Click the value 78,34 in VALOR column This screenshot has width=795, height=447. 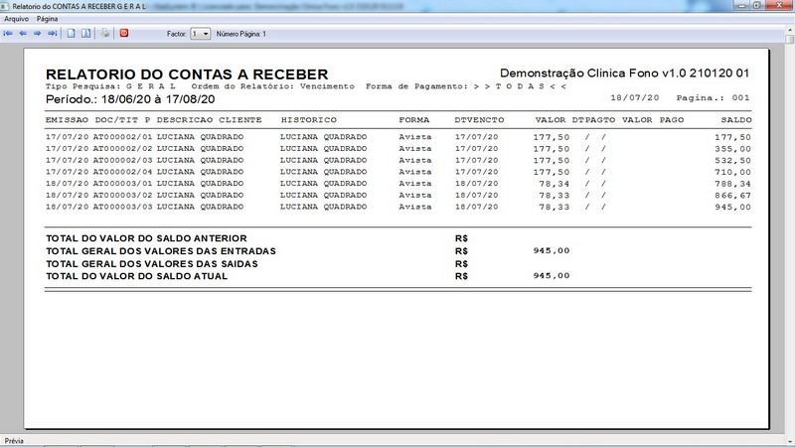[x=555, y=184]
